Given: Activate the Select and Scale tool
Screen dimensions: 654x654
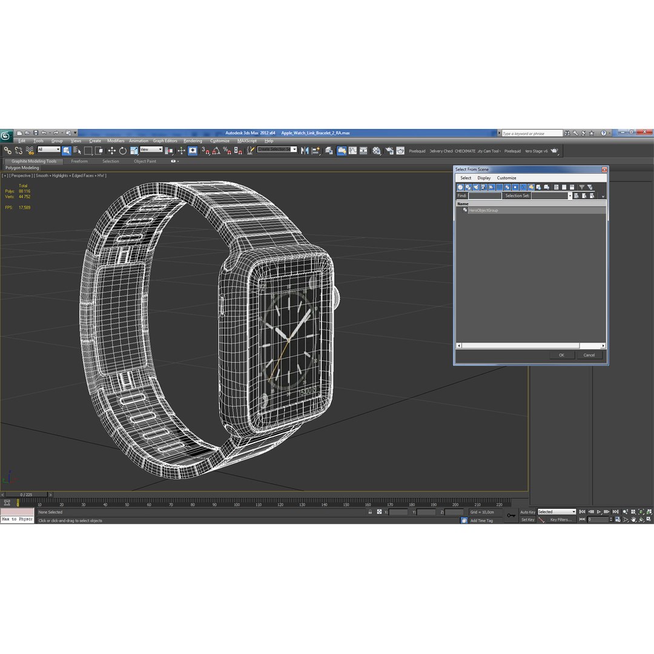Looking at the screenshot, I should (134, 151).
